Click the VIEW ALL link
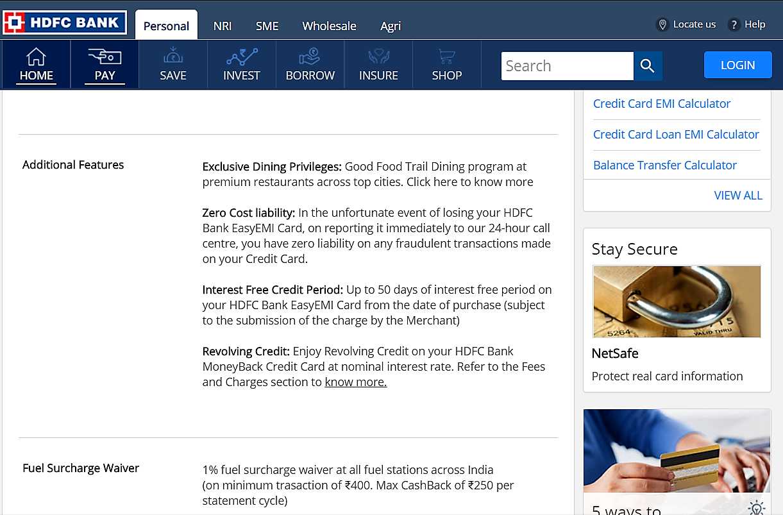This screenshot has width=783, height=515. [x=738, y=196]
